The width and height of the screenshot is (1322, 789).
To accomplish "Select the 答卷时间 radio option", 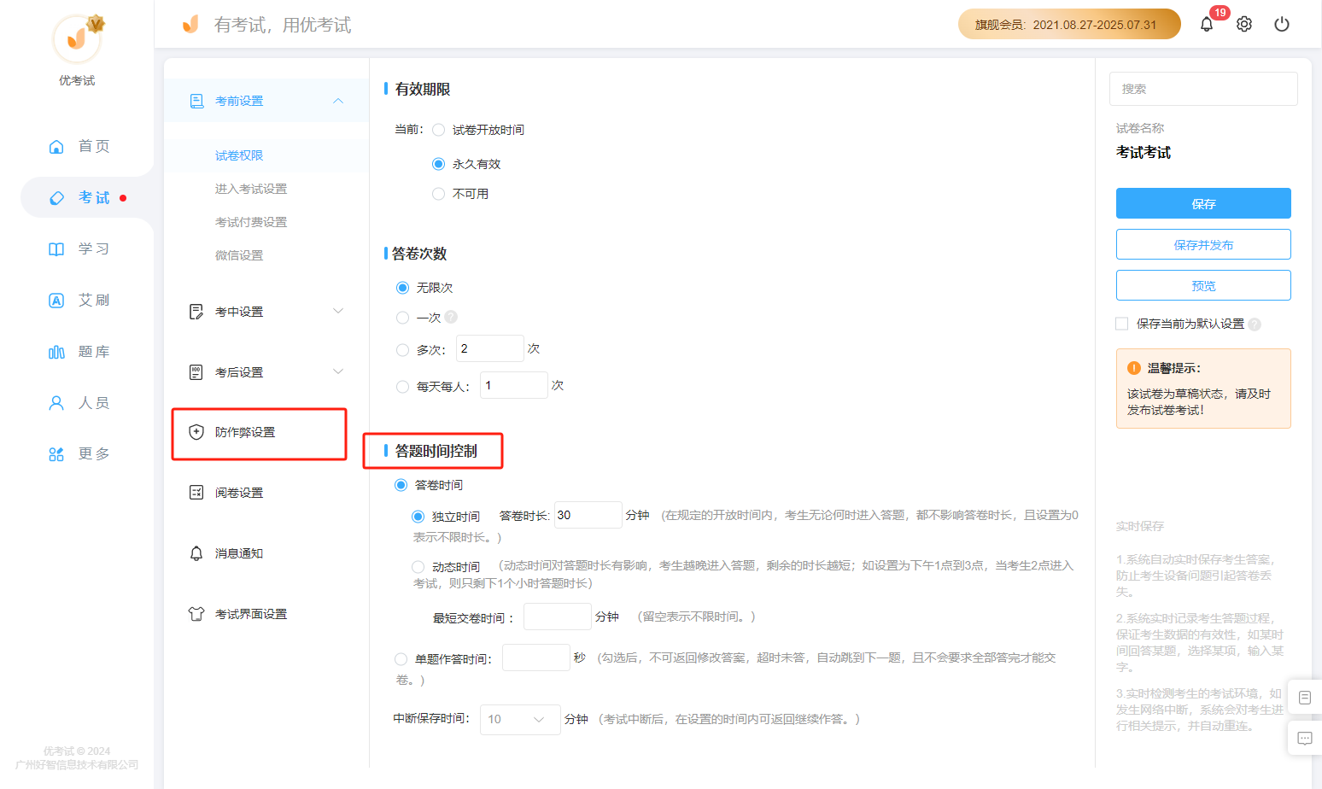I will coord(401,485).
